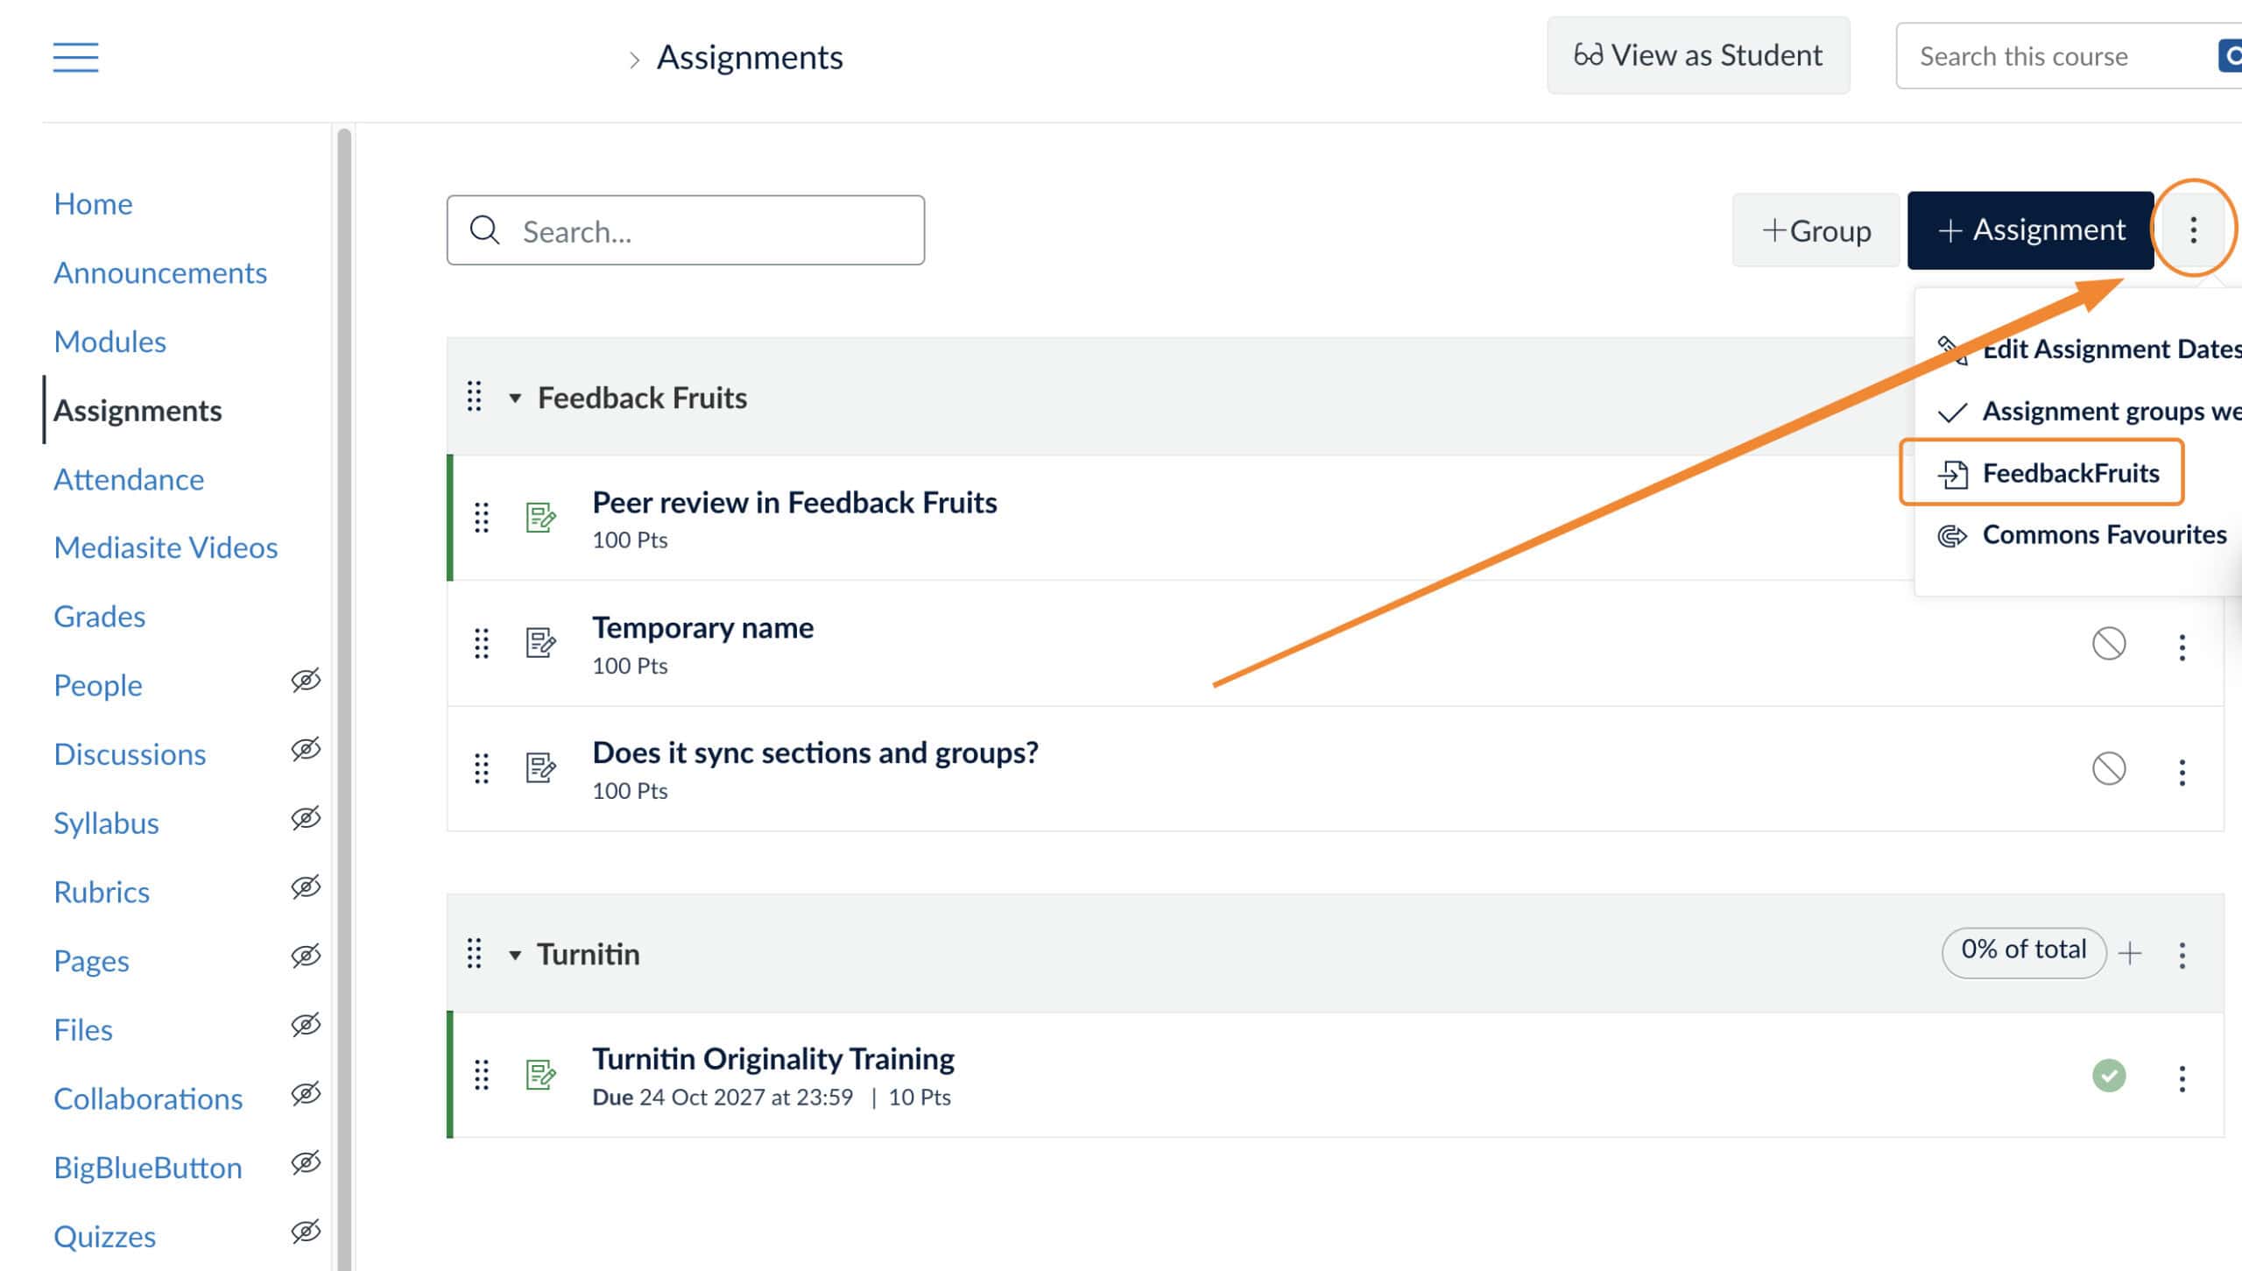Publish the sync sections and groups assignment

(x=2108, y=769)
